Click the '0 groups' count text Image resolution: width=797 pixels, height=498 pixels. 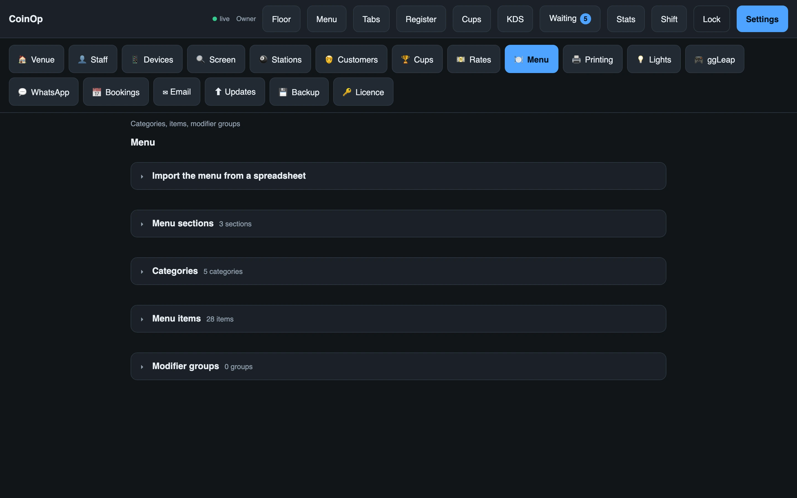[239, 367]
